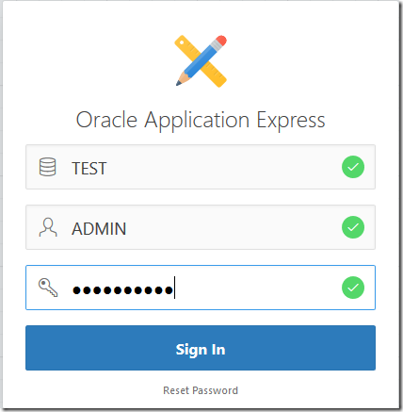Click the TEST text in workspace field
Screen dimensions: 403x412
coord(89,168)
